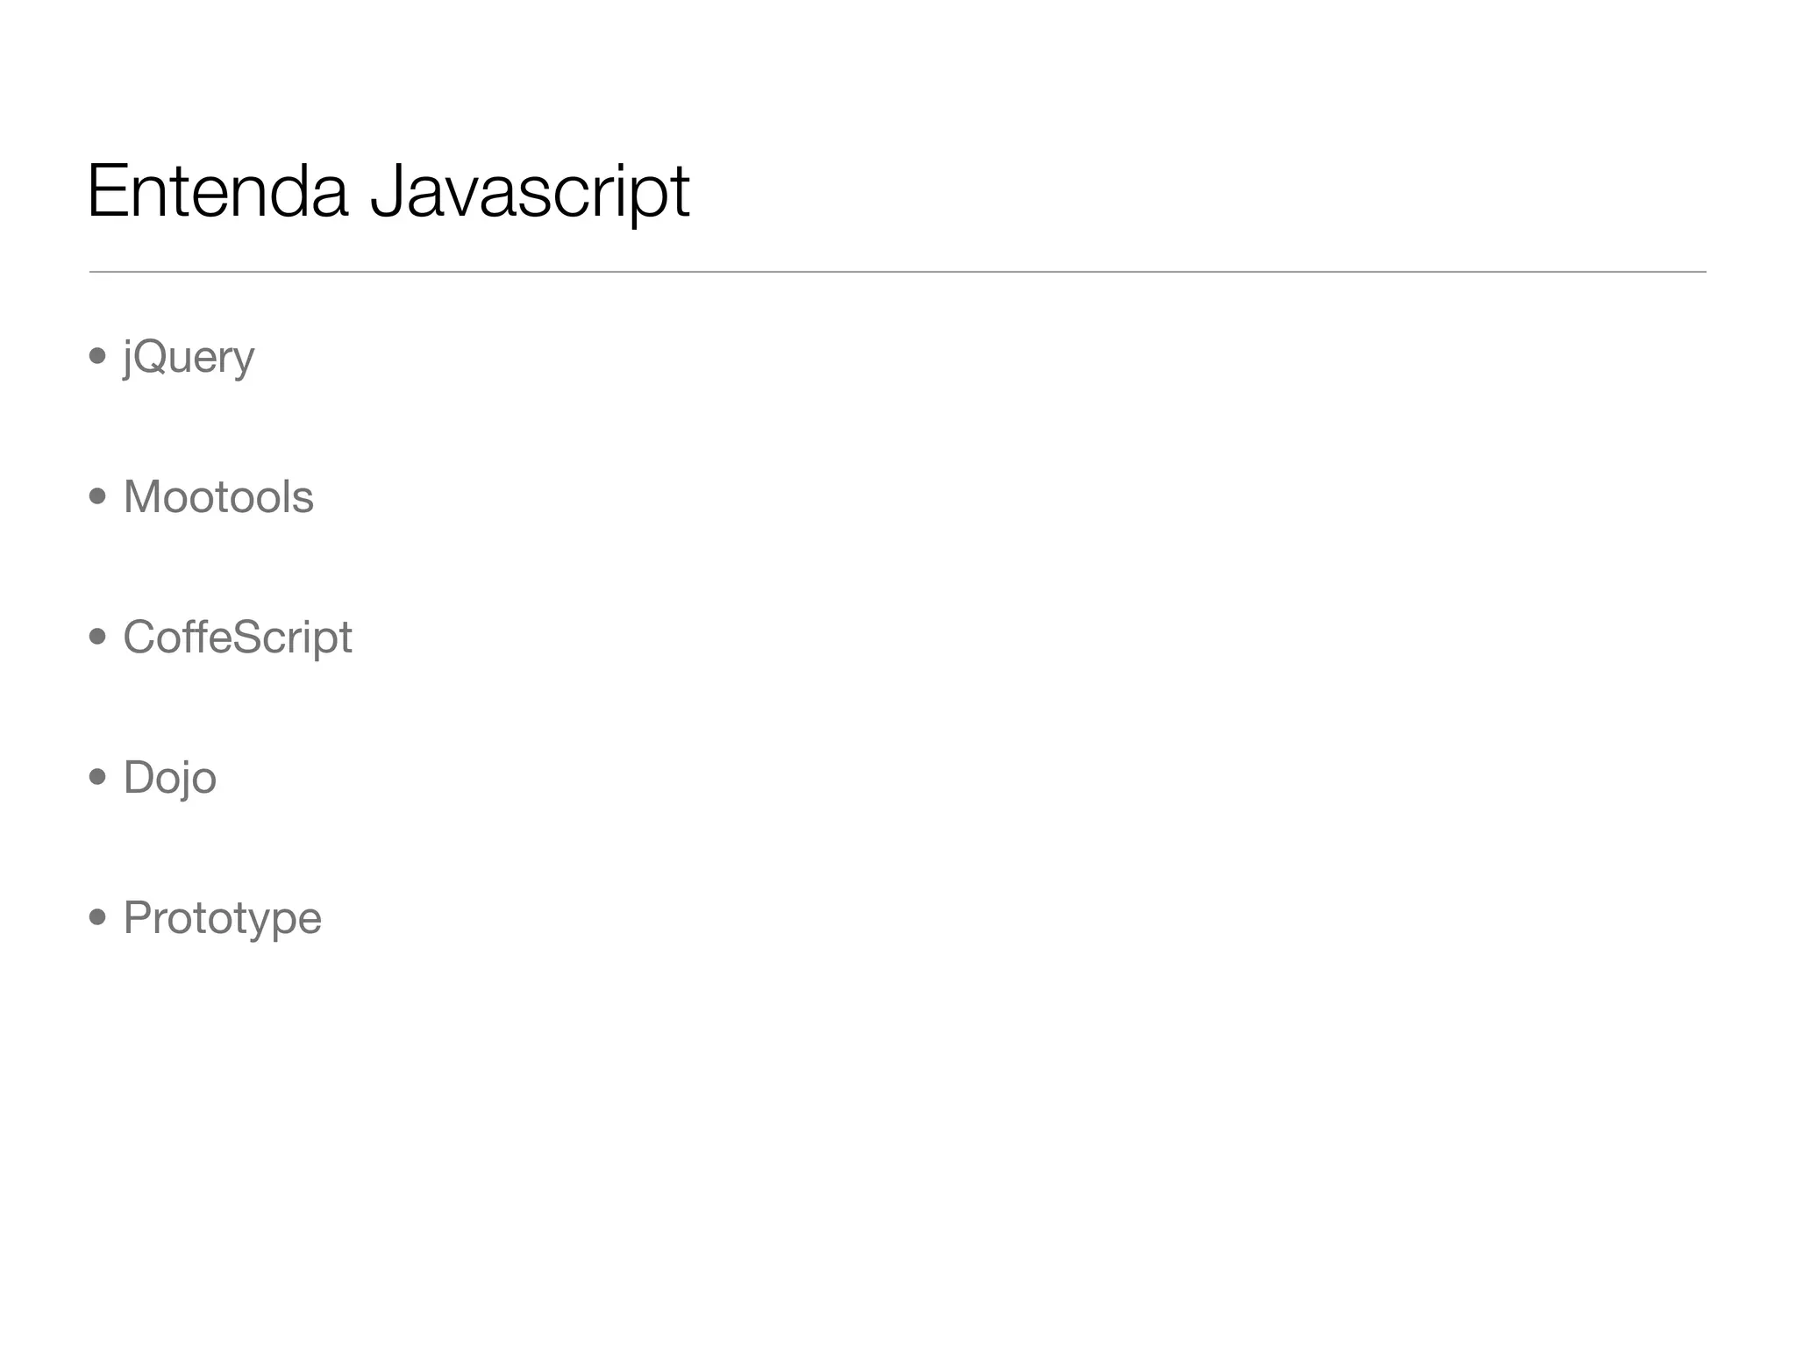
Task: Click the bullet dot before Mootools
Action: (97, 496)
